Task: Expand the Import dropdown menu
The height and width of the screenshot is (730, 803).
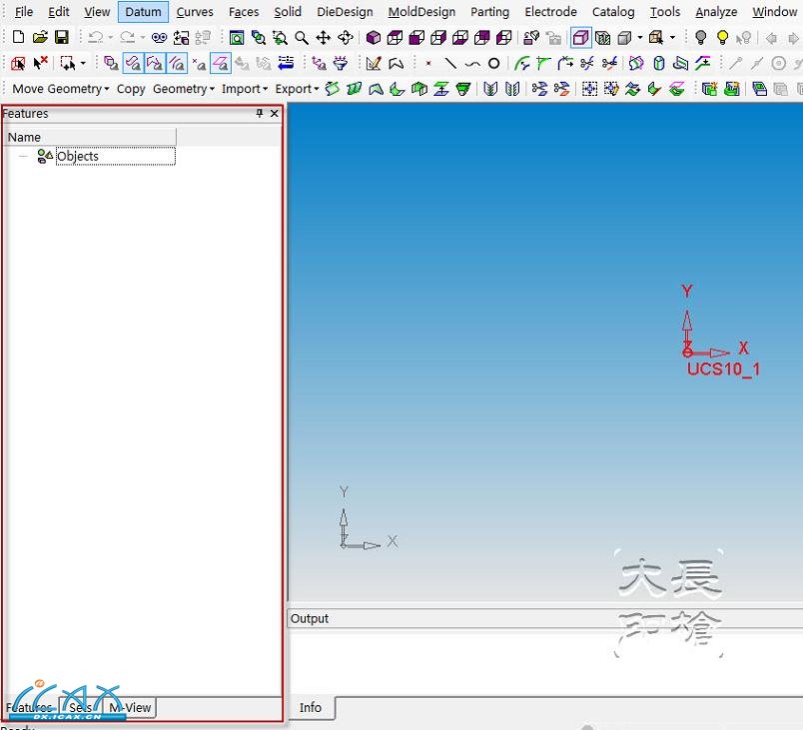Action: click(245, 89)
